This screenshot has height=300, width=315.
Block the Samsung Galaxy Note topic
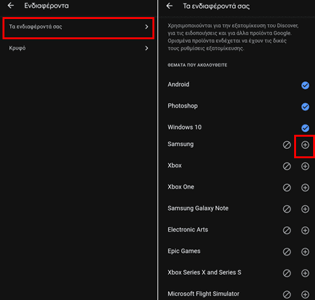287,209
